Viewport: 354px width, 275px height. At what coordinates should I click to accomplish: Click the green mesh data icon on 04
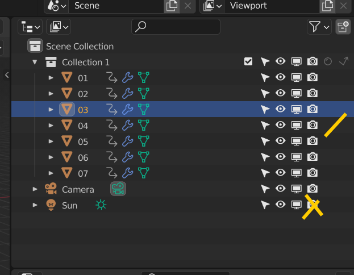[144, 126]
